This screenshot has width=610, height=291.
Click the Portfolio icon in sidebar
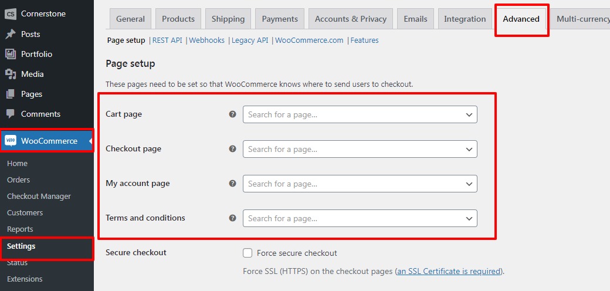point(11,54)
